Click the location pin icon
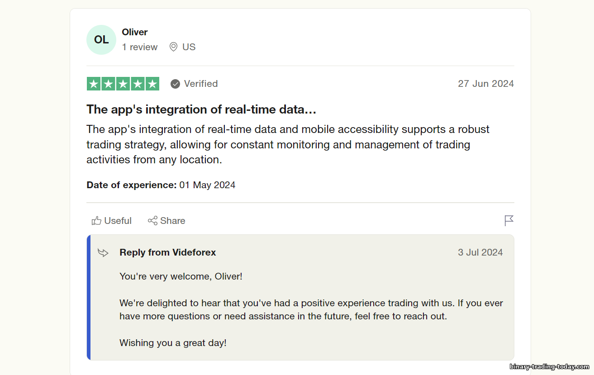The width and height of the screenshot is (594, 375). tap(173, 47)
